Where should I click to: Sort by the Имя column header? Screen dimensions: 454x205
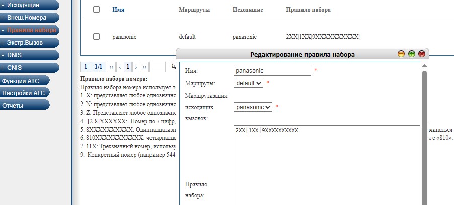[118, 10]
